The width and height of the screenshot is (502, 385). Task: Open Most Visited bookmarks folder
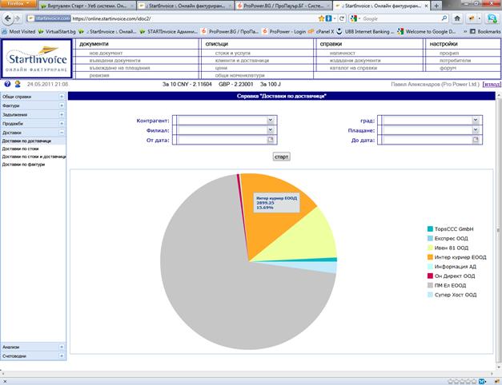click(18, 31)
